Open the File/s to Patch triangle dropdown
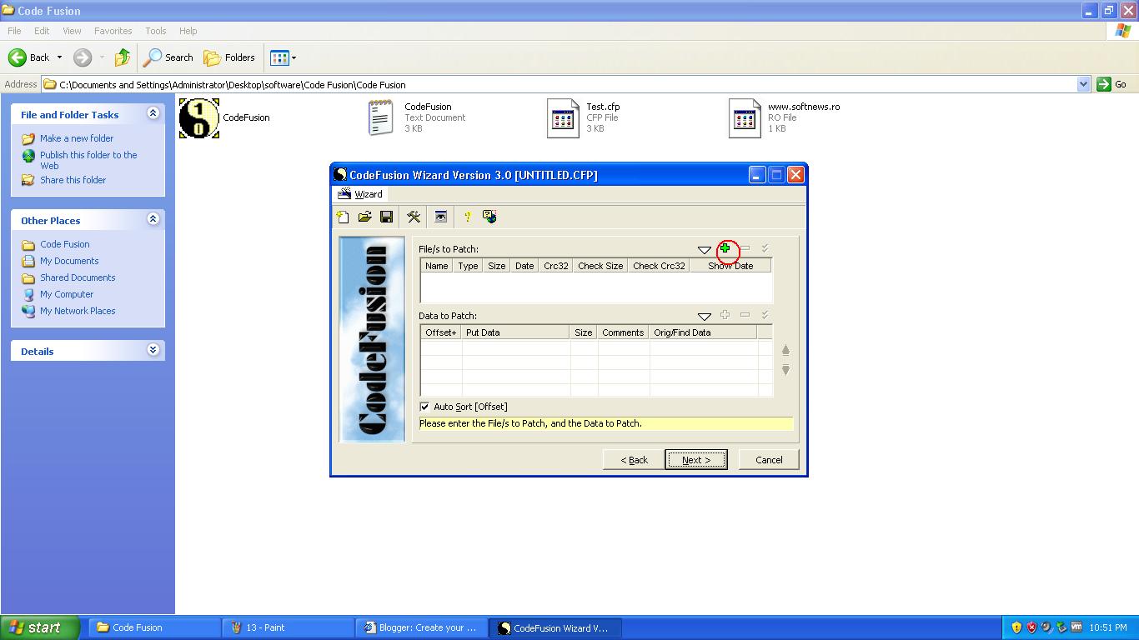The width and height of the screenshot is (1139, 640). tap(704, 250)
